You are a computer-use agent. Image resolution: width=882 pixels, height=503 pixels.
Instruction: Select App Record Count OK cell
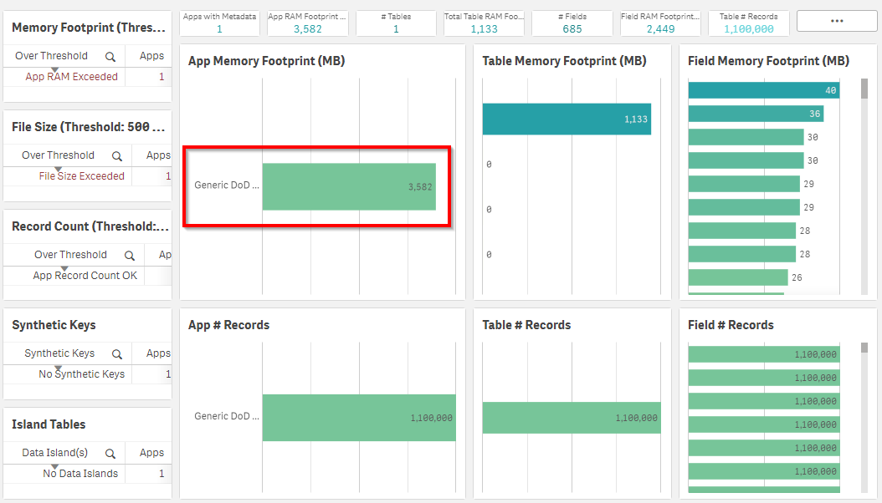pyautogui.click(x=85, y=276)
